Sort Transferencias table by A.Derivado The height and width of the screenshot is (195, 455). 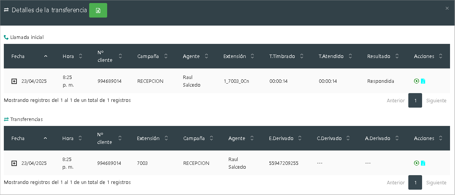coord(382,138)
